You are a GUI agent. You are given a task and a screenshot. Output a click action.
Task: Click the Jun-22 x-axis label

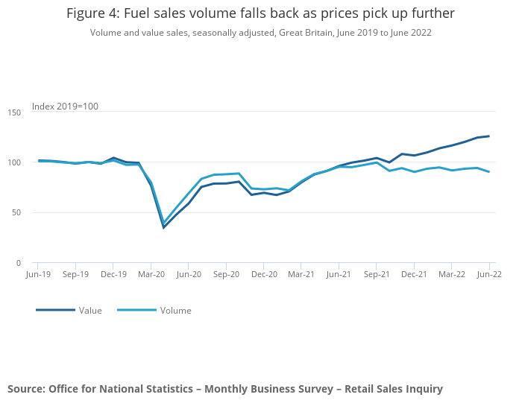[489, 274]
